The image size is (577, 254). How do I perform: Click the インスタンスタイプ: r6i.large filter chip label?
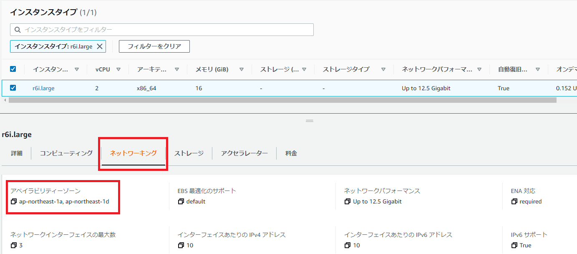[53, 46]
